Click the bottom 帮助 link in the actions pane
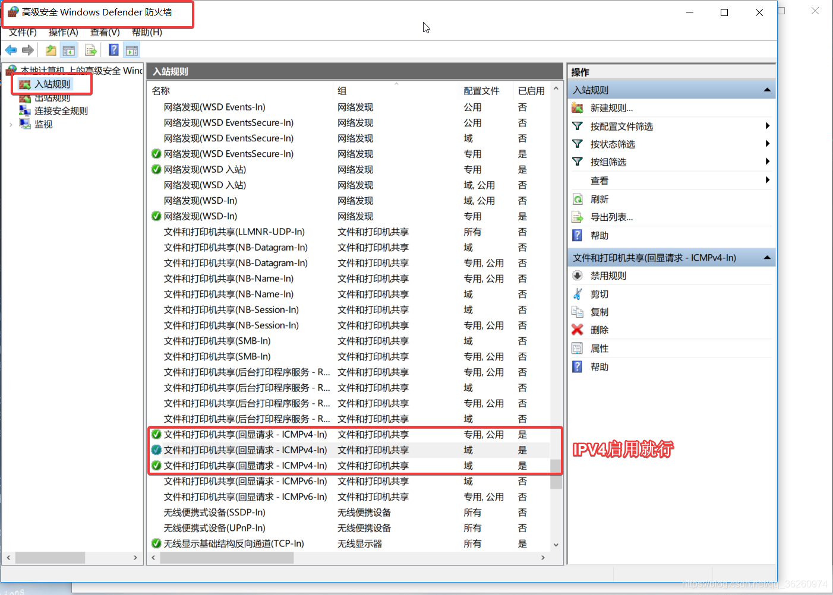833x595 pixels. tap(599, 366)
